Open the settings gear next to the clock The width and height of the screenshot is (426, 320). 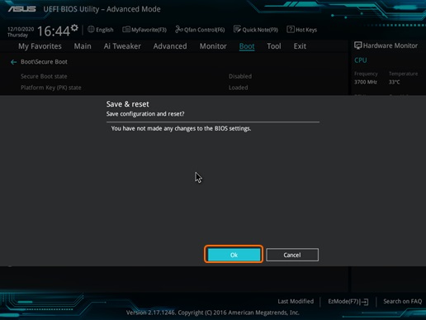click(x=74, y=28)
